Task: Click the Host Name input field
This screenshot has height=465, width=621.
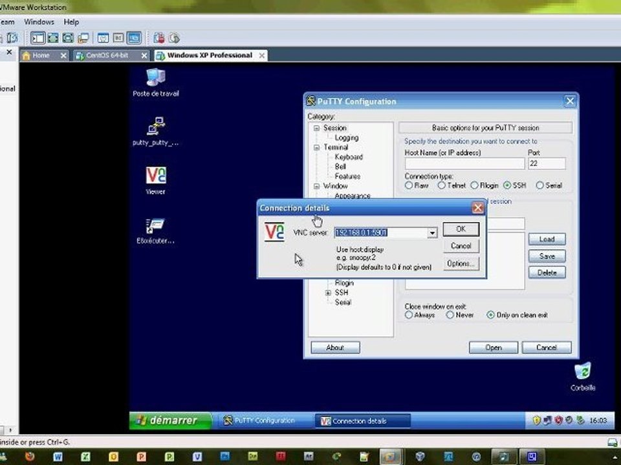Action: pyautogui.click(x=464, y=163)
